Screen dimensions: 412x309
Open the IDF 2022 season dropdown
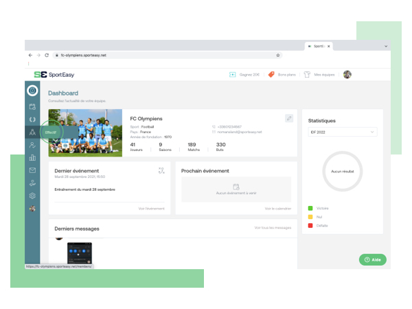[x=343, y=132]
